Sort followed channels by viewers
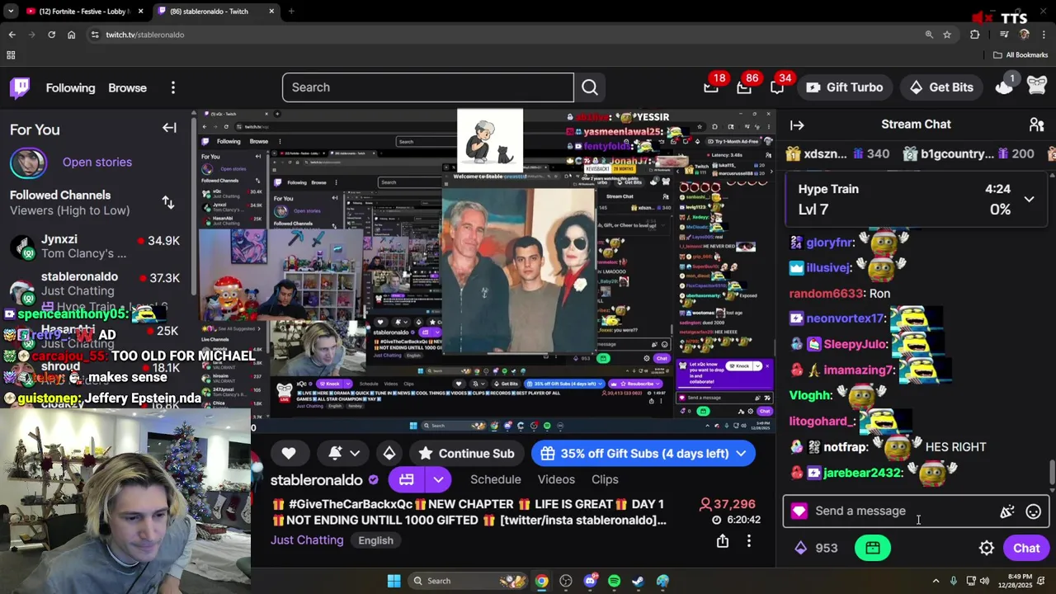Screen dimensions: 1056x594 168,202
